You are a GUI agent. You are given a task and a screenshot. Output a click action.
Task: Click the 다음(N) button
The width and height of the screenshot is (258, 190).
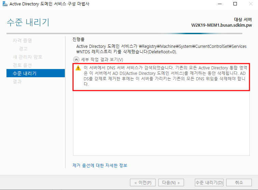click(x=171, y=182)
